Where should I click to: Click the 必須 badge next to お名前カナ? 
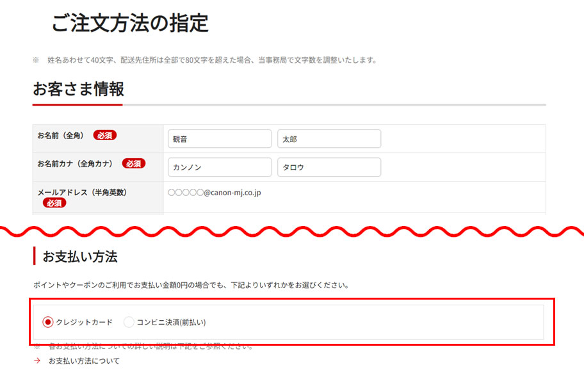pos(133,163)
